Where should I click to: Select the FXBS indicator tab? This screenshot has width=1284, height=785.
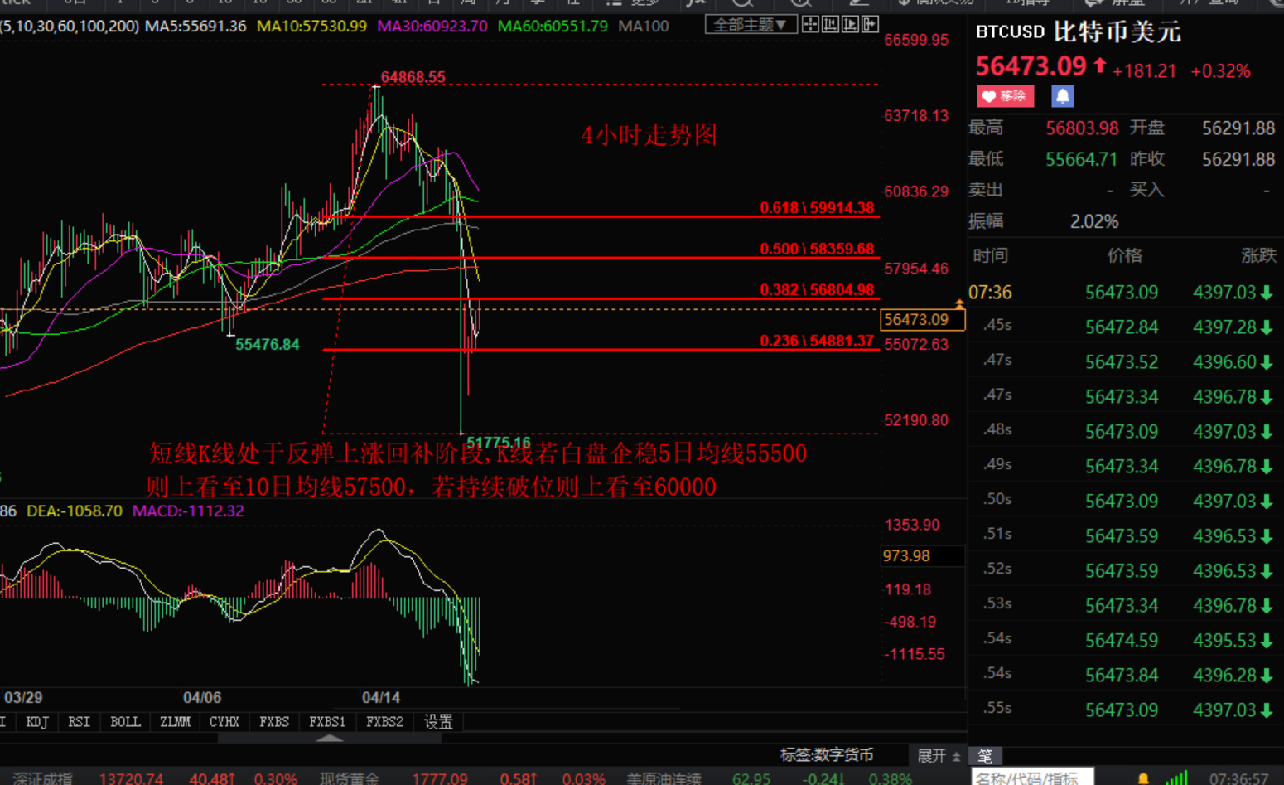[274, 722]
